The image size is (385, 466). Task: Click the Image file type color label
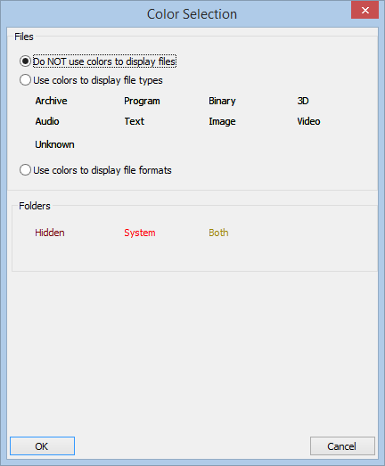click(x=222, y=121)
